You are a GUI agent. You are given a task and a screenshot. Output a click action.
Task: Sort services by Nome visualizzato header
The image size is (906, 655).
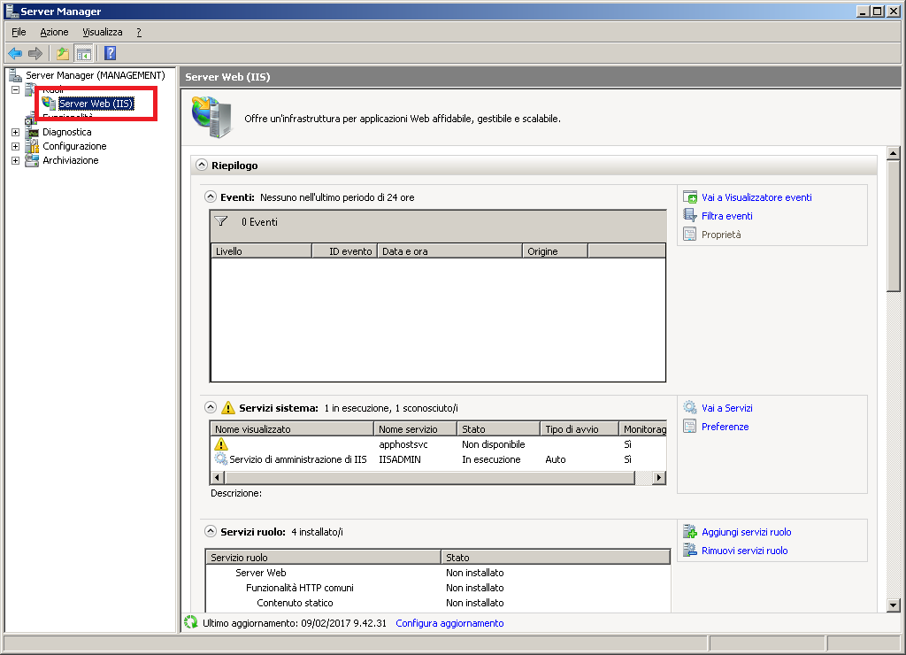[292, 429]
